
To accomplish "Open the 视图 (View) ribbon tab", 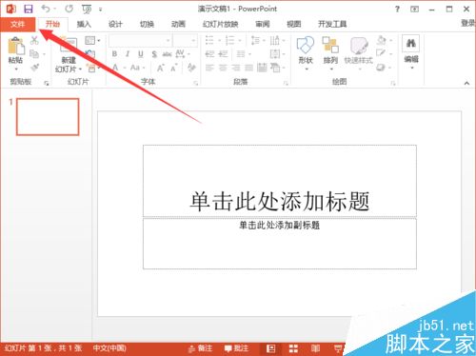I will [x=294, y=24].
